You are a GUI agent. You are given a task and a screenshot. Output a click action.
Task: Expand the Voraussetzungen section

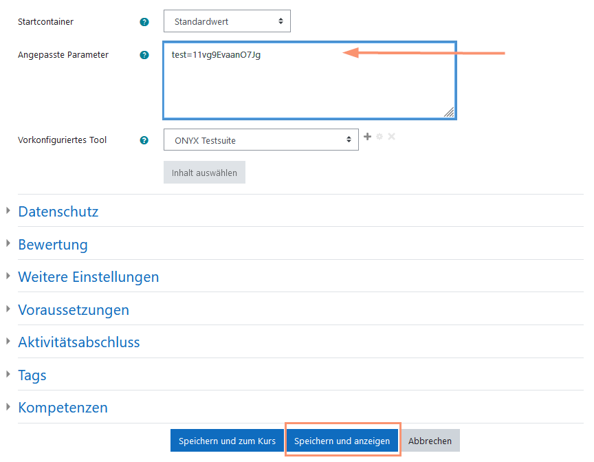tap(74, 309)
